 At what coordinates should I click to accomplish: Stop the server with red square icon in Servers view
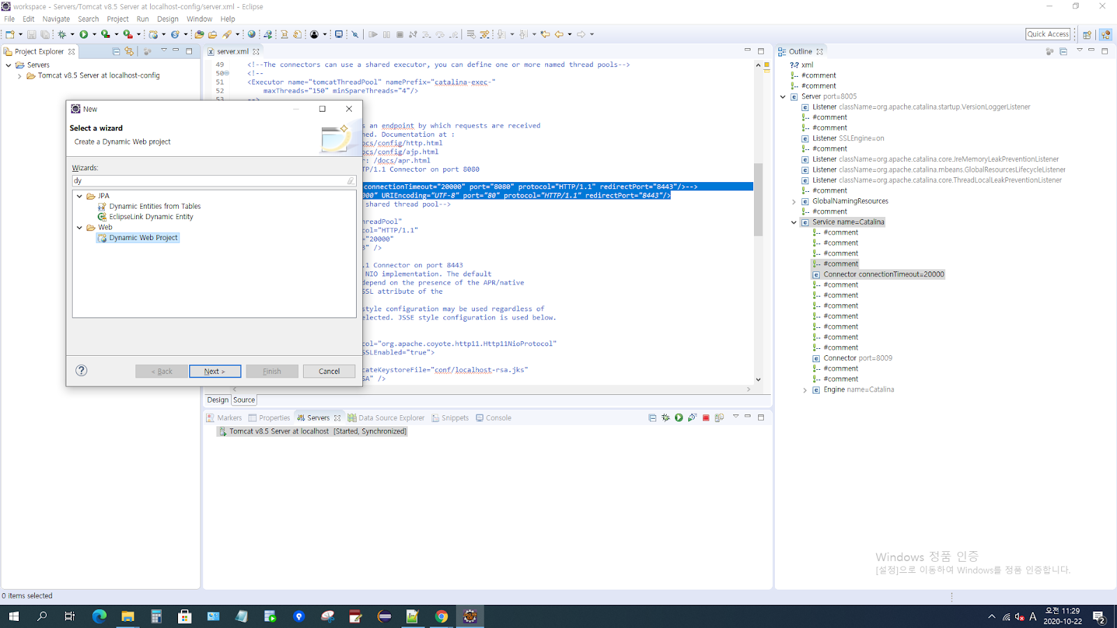706,417
